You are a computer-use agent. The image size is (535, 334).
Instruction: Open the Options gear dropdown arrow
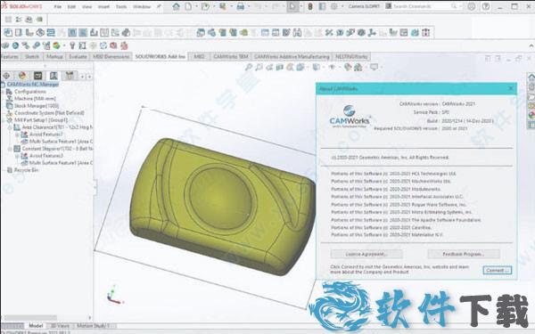coord(342,6)
